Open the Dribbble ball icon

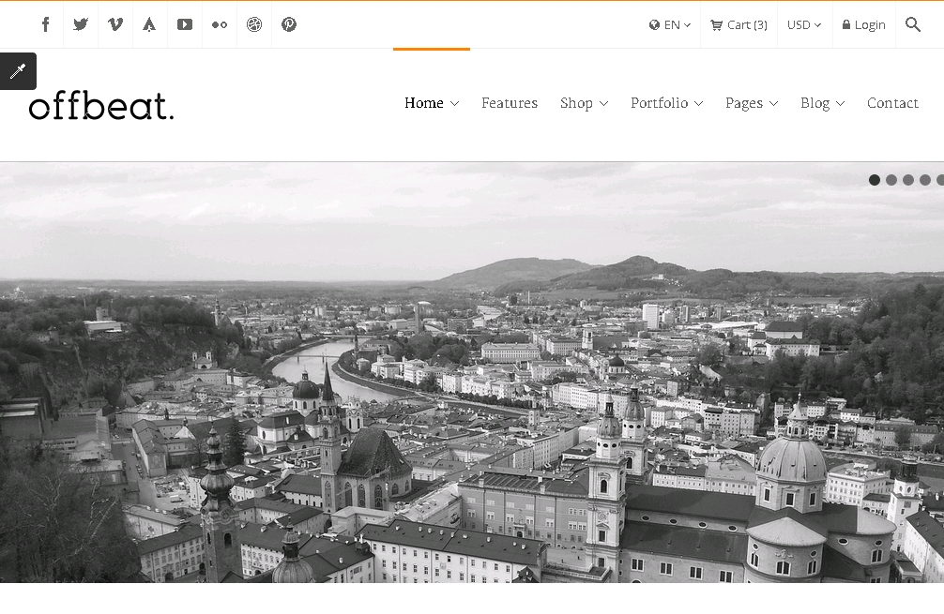pyautogui.click(x=254, y=24)
